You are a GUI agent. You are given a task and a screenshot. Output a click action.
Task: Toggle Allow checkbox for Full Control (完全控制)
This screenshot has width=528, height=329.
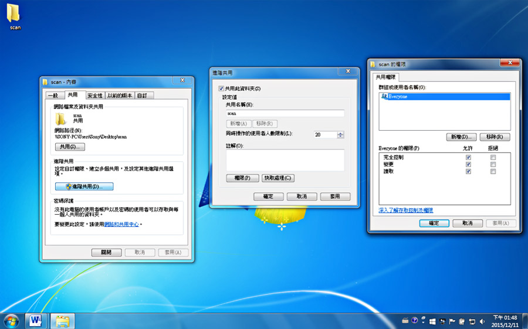click(468, 157)
